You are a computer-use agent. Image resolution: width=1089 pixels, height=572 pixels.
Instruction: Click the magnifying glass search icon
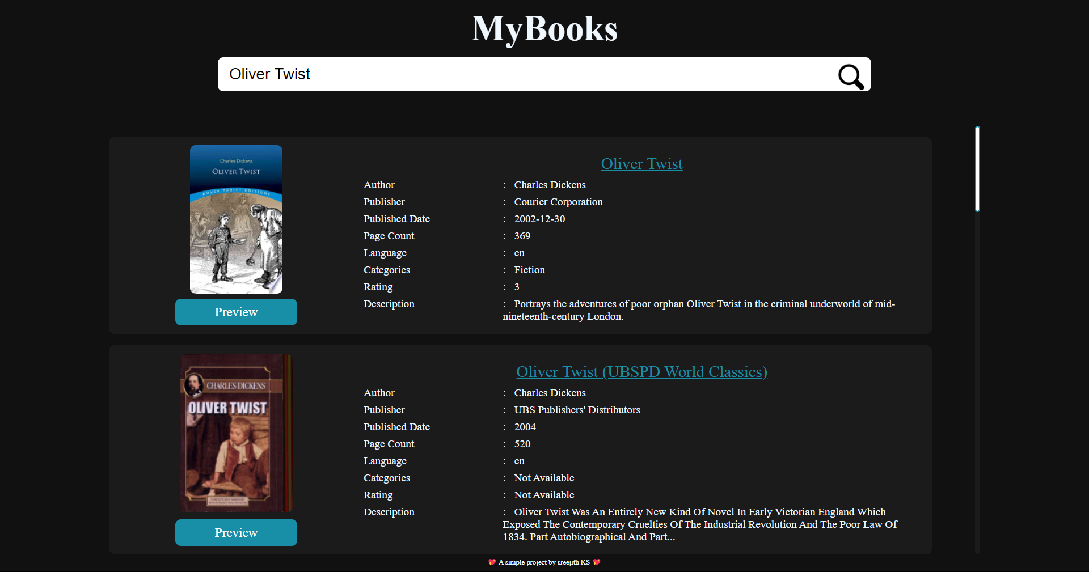(x=850, y=77)
